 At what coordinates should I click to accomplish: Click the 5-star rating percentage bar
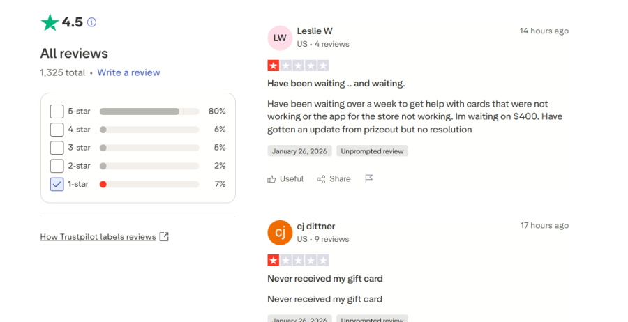point(149,112)
